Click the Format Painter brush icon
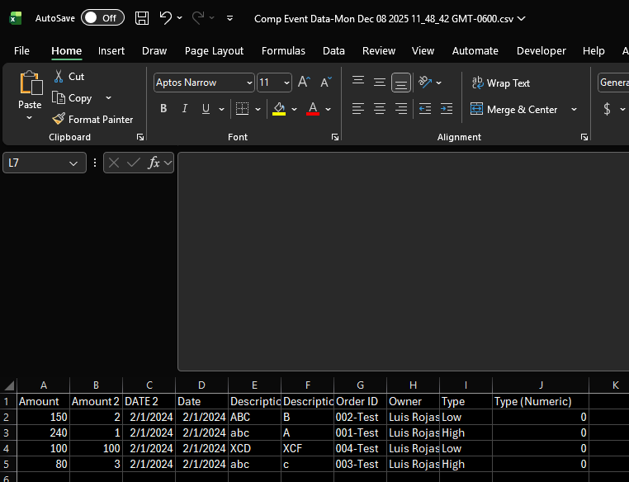The image size is (629, 482). pos(59,120)
